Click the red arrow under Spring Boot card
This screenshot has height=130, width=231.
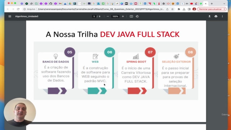point(137,91)
